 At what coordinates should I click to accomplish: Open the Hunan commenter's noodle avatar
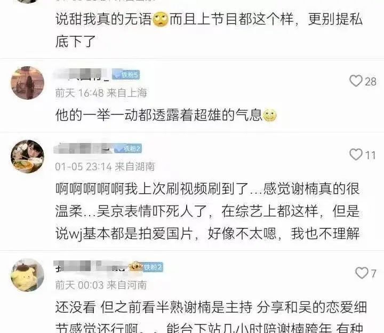[x=27, y=156]
